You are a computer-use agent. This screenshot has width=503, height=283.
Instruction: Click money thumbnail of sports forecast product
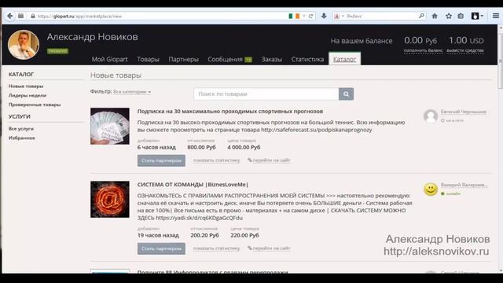110,126
